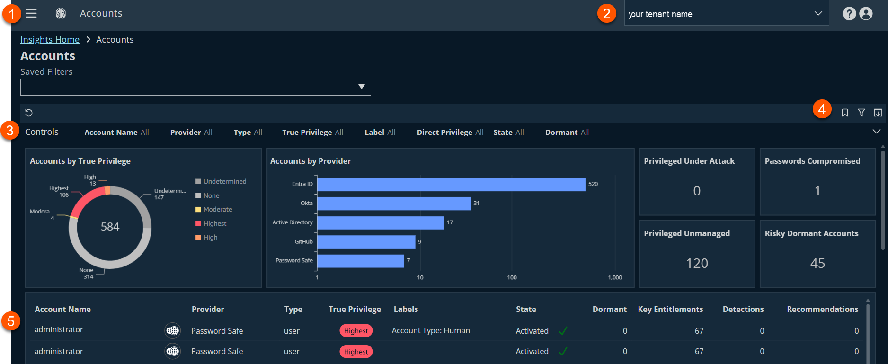Image resolution: width=888 pixels, height=364 pixels.
Task: Open the Type filter control
Action: click(x=248, y=133)
